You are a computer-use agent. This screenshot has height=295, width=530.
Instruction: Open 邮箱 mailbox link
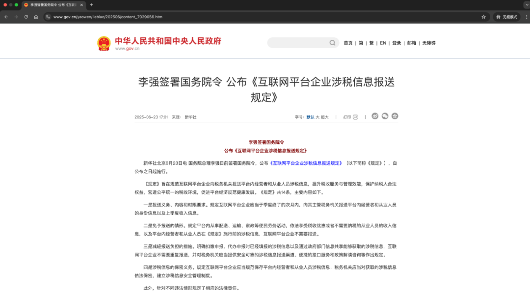[412, 43]
